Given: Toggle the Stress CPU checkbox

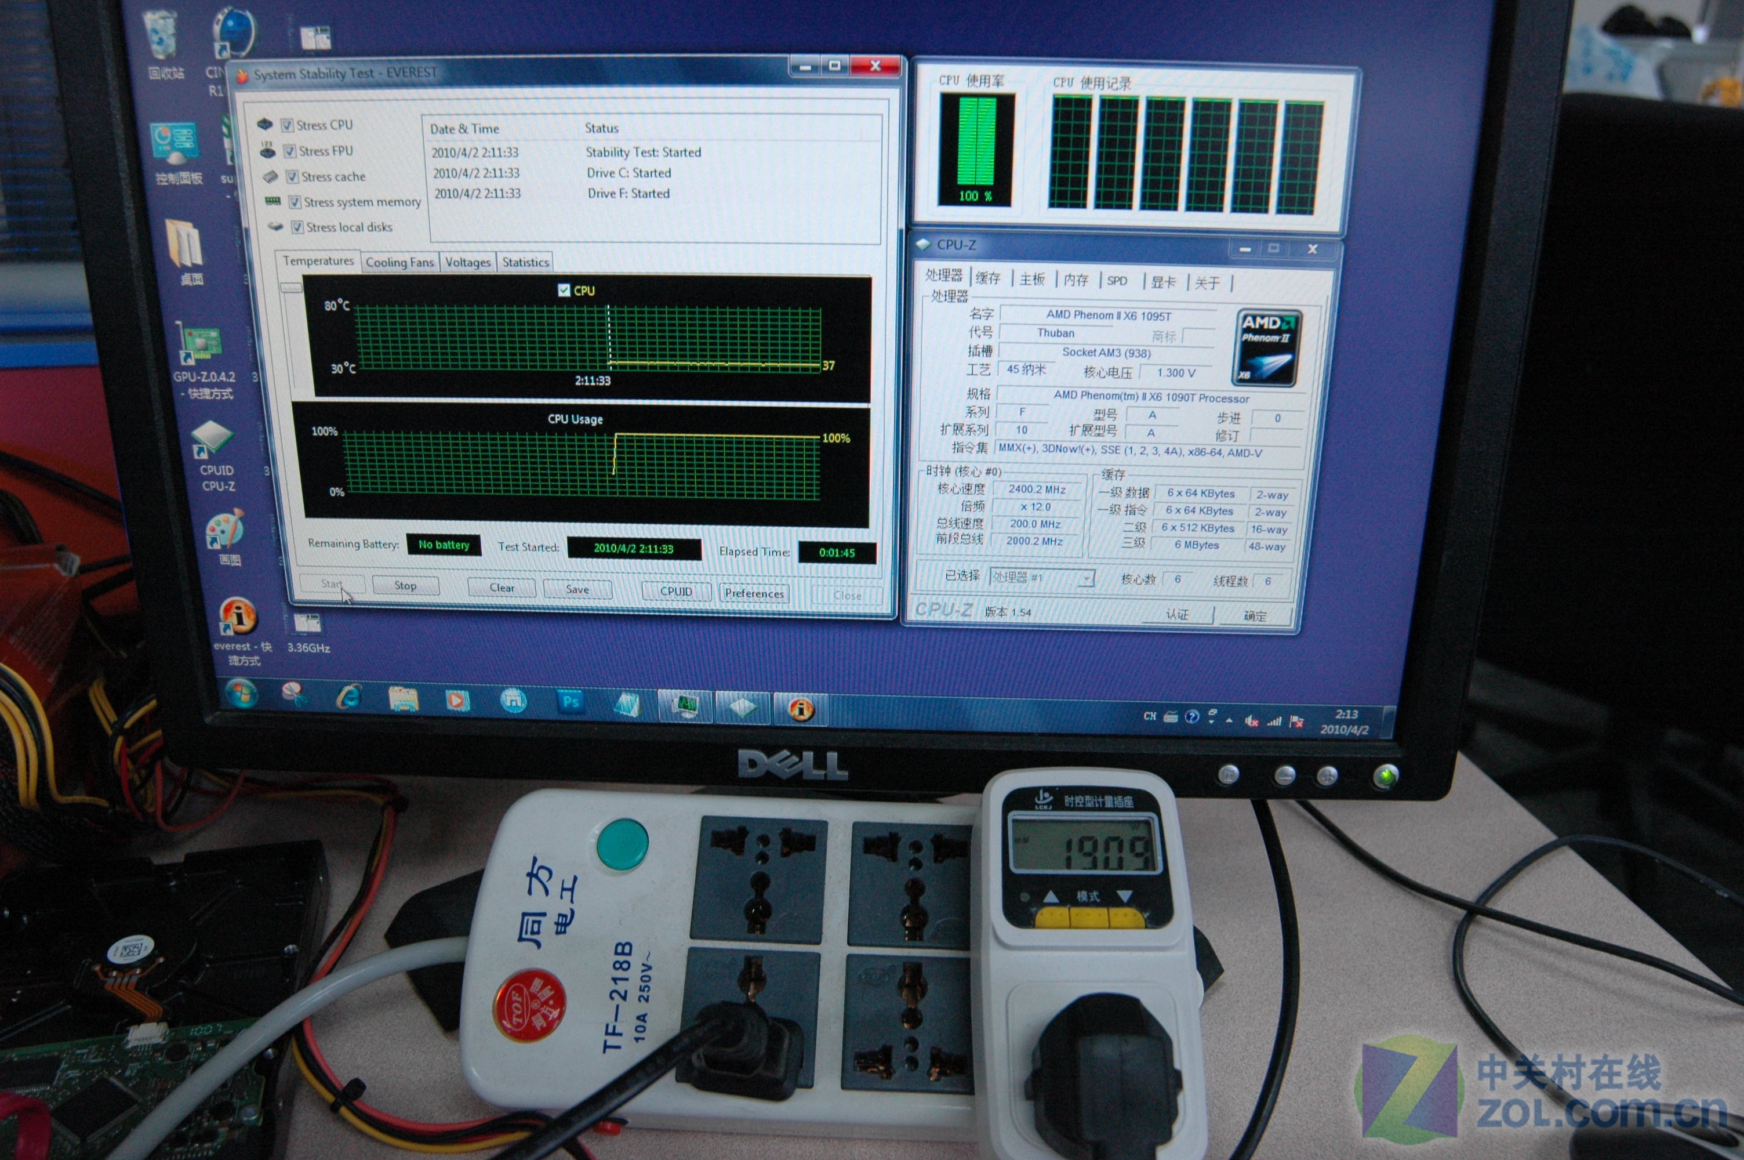Looking at the screenshot, I should pos(287,125).
